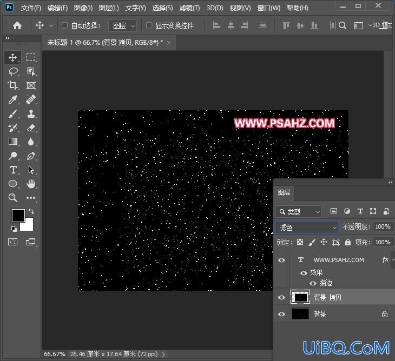Select the Move tool in toolbox

pos(12,57)
